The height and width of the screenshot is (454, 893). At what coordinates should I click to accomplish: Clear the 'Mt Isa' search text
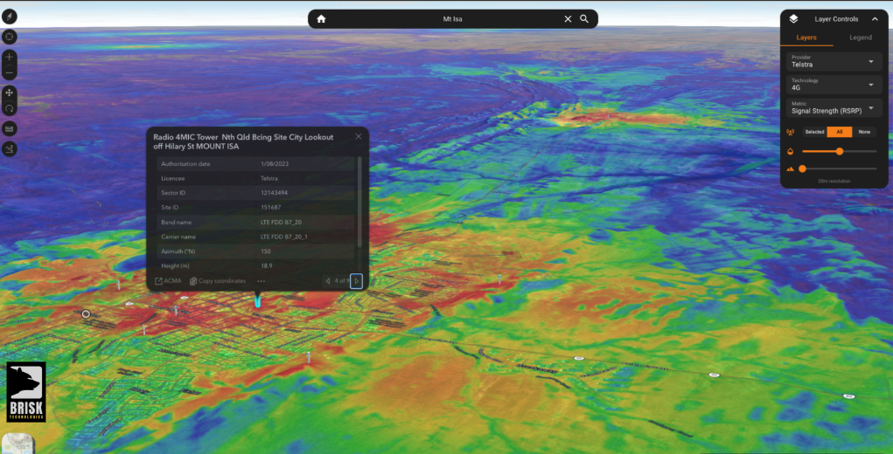[x=568, y=18]
